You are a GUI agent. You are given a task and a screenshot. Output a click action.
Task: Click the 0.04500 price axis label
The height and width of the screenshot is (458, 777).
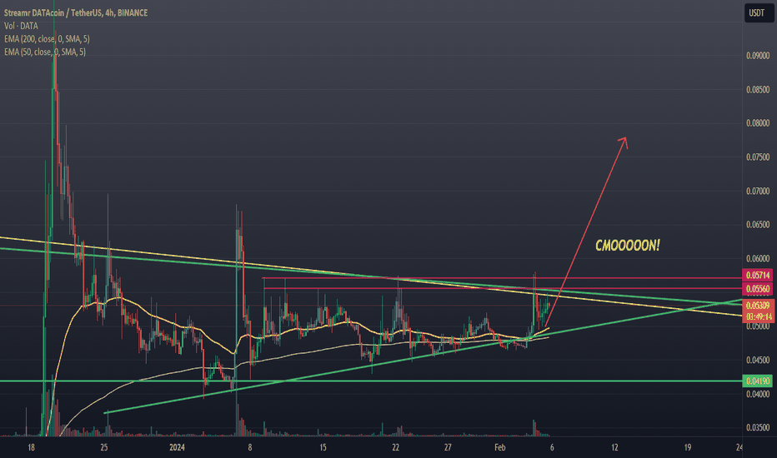[758, 360]
